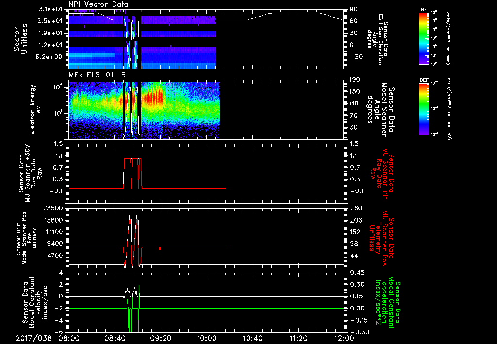Image resolution: width=497 pixels, height=344 pixels.
Task: Click the 9400 scanner position tick
Action: pos(55,244)
